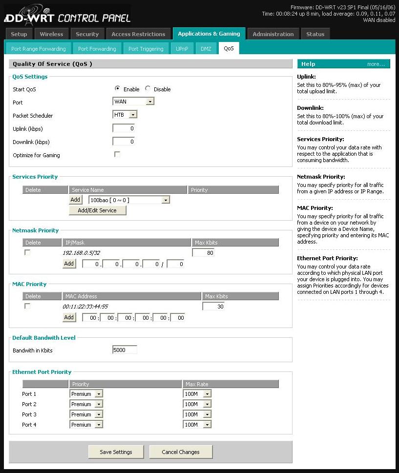Click the netmask bits field after the slash
Screen dimensions: 399x473
(x=175, y=264)
